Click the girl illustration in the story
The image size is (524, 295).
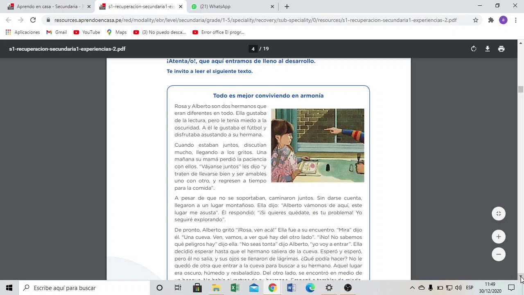point(318,145)
